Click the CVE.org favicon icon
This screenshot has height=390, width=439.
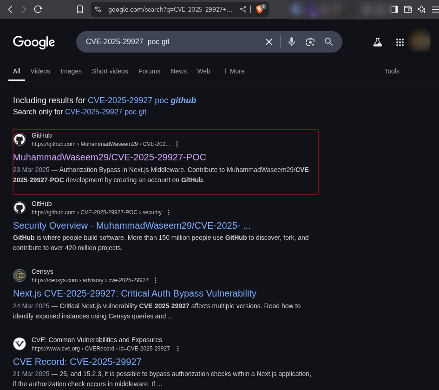coord(20,344)
